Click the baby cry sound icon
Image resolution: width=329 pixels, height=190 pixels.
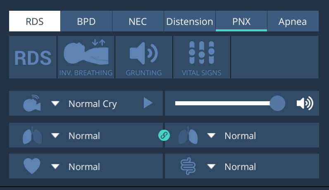click(32, 104)
